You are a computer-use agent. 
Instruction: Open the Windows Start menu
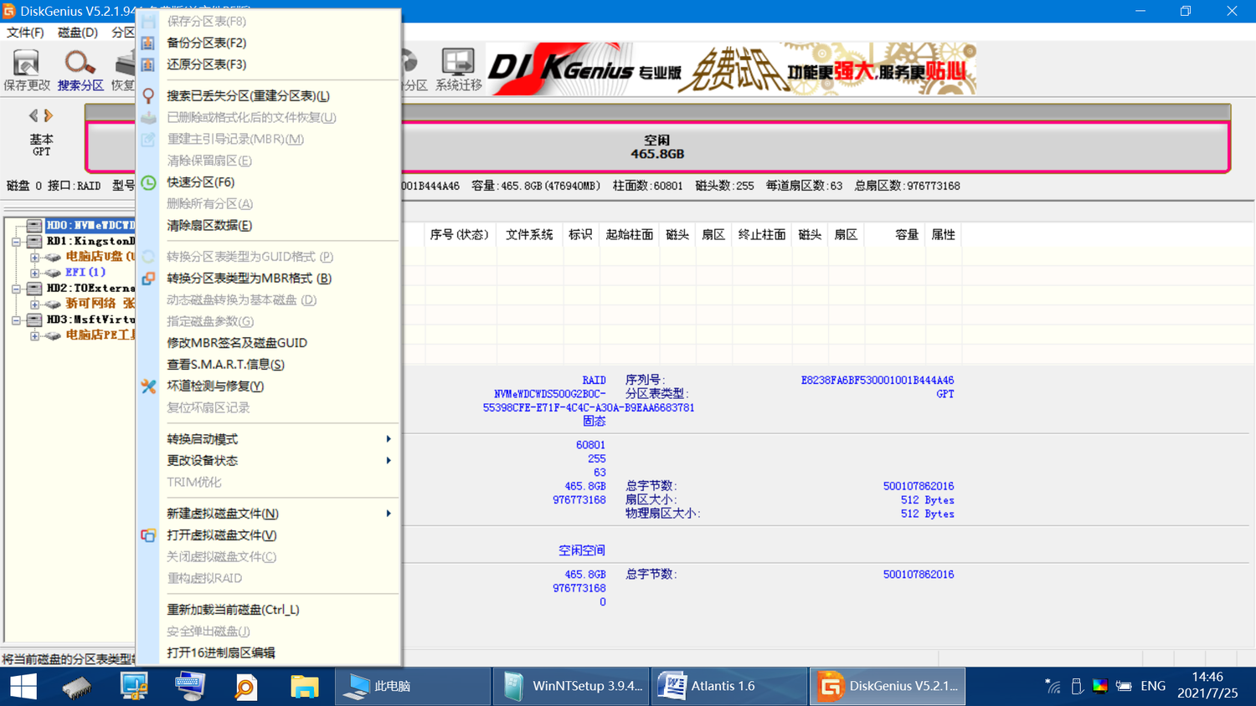(23, 686)
